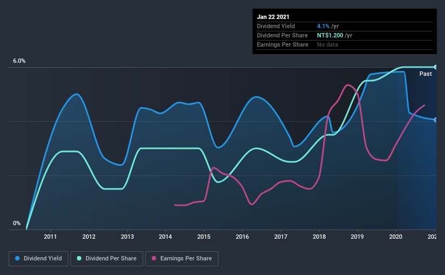Click the NT$1.200 dividend per share value
The image size is (445, 275).
[330, 35]
